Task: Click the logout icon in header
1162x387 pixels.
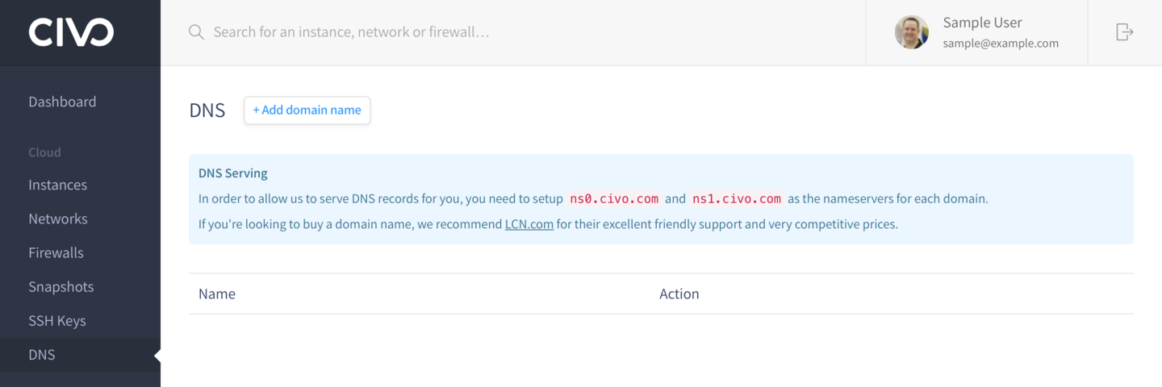Action: (1124, 32)
